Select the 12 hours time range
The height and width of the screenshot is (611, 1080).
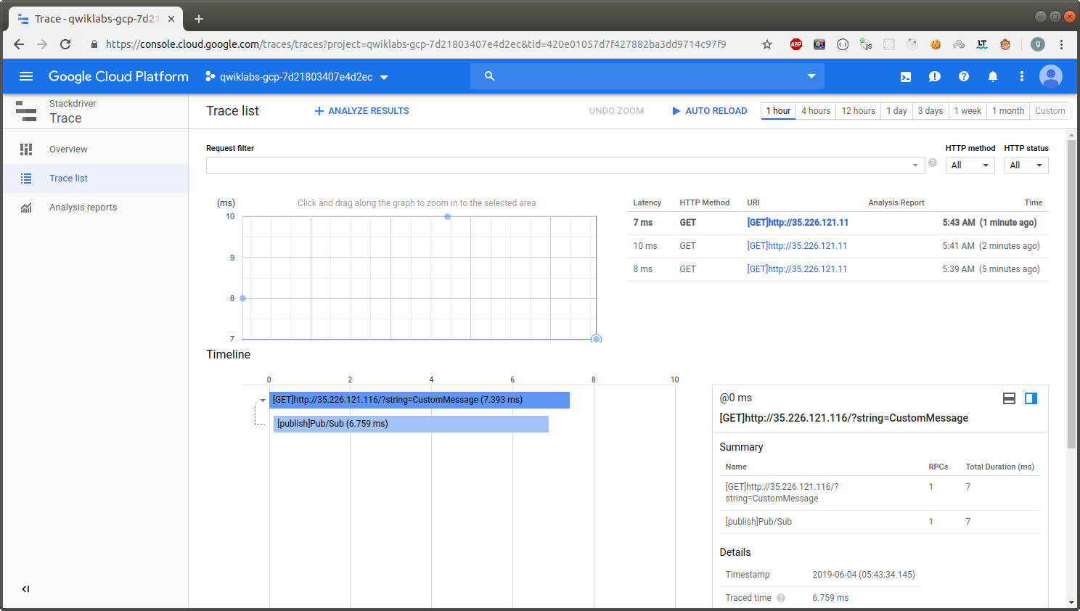[x=858, y=111]
